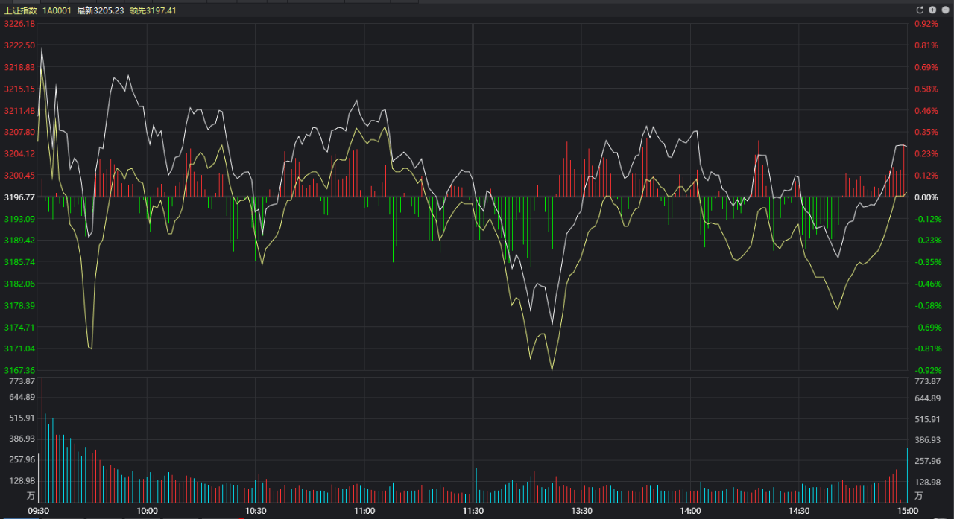This screenshot has width=954, height=519.
Task: Click the 0.00% percent axis label
Action: (926, 197)
